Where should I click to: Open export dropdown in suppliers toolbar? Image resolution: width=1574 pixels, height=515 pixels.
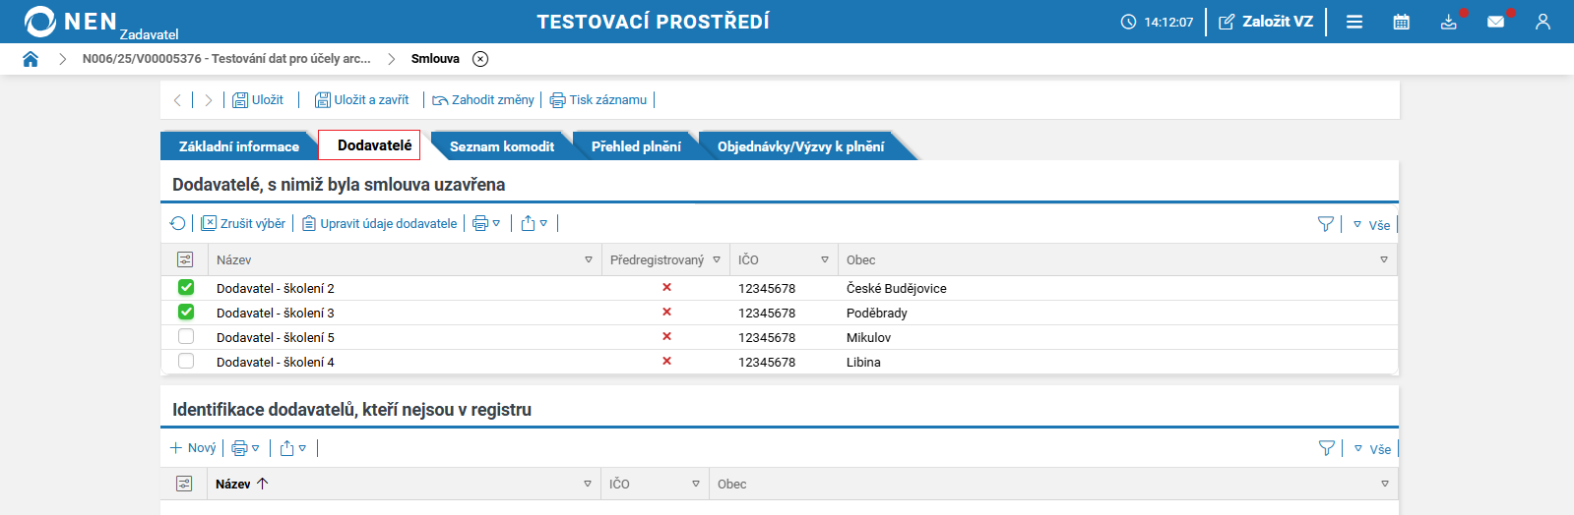pyautogui.click(x=534, y=224)
